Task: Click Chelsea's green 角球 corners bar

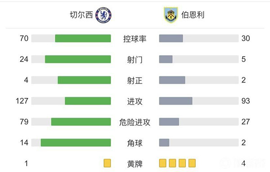Action: [76, 143]
